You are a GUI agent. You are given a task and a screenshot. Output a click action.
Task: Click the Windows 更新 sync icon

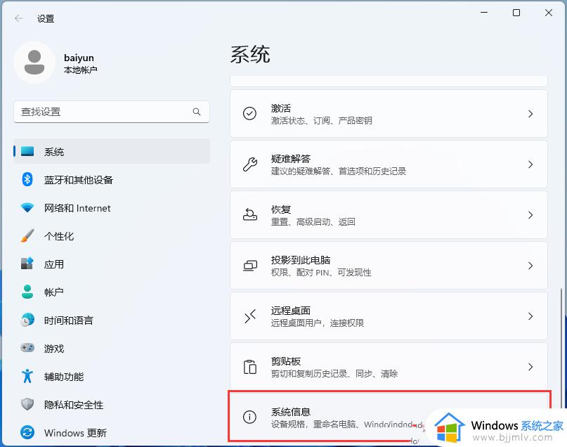coord(27,432)
